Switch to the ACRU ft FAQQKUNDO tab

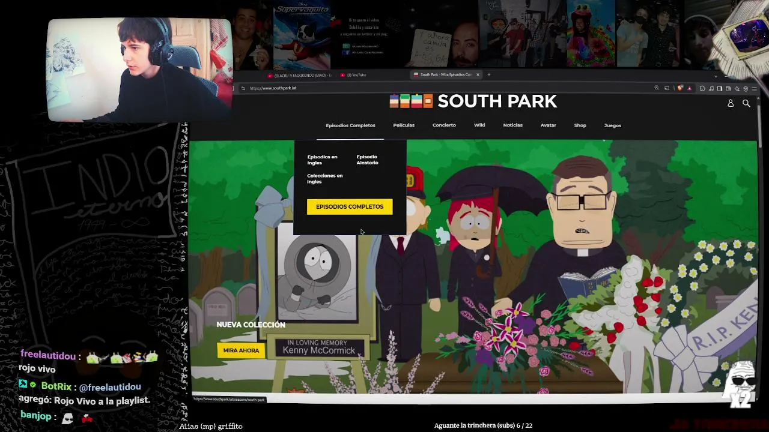pyautogui.click(x=299, y=75)
